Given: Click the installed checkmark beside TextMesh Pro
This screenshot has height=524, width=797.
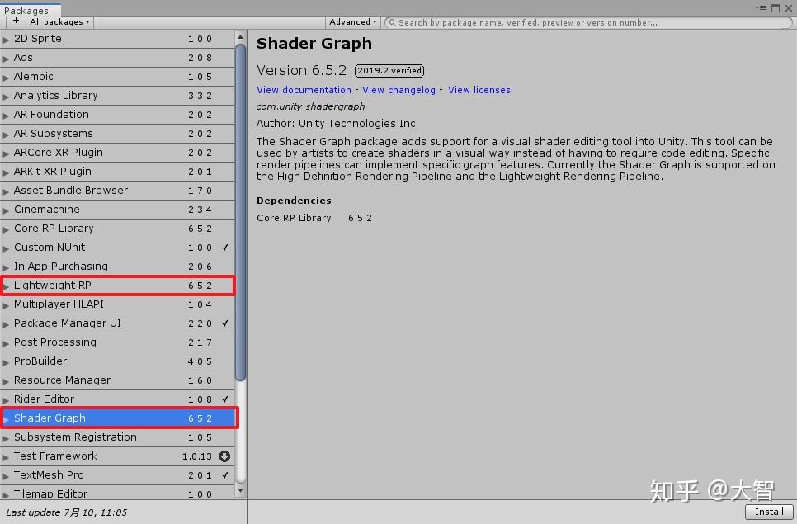Looking at the screenshot, I should (x=225, y=475).
